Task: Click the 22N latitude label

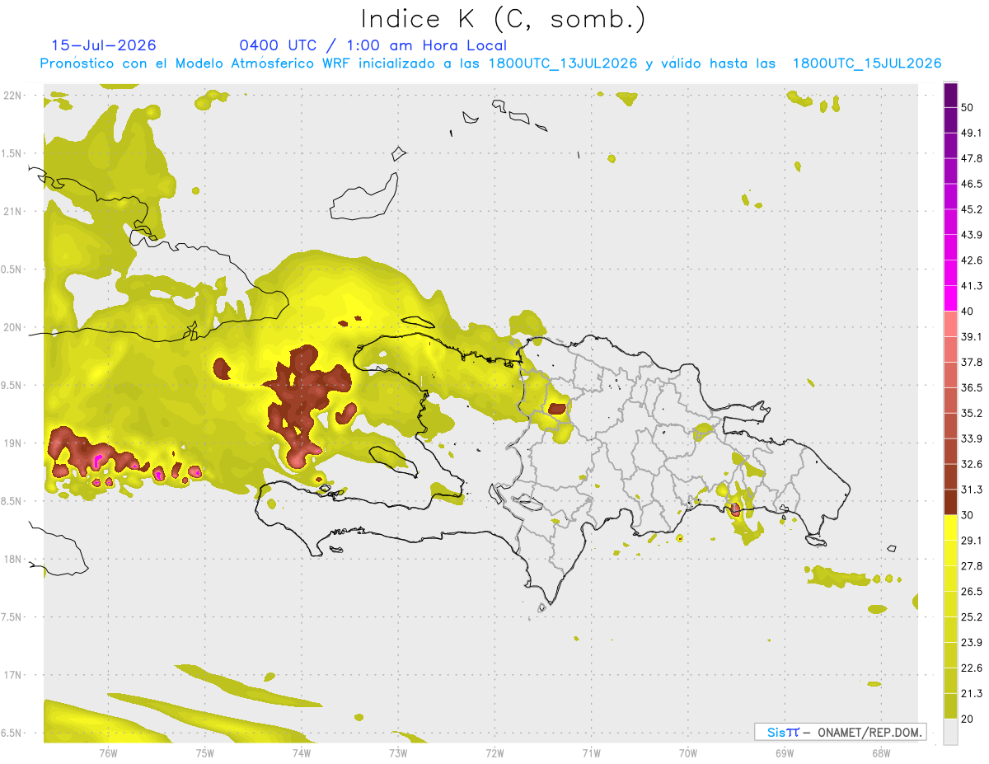Action: [x=12, y=96]
